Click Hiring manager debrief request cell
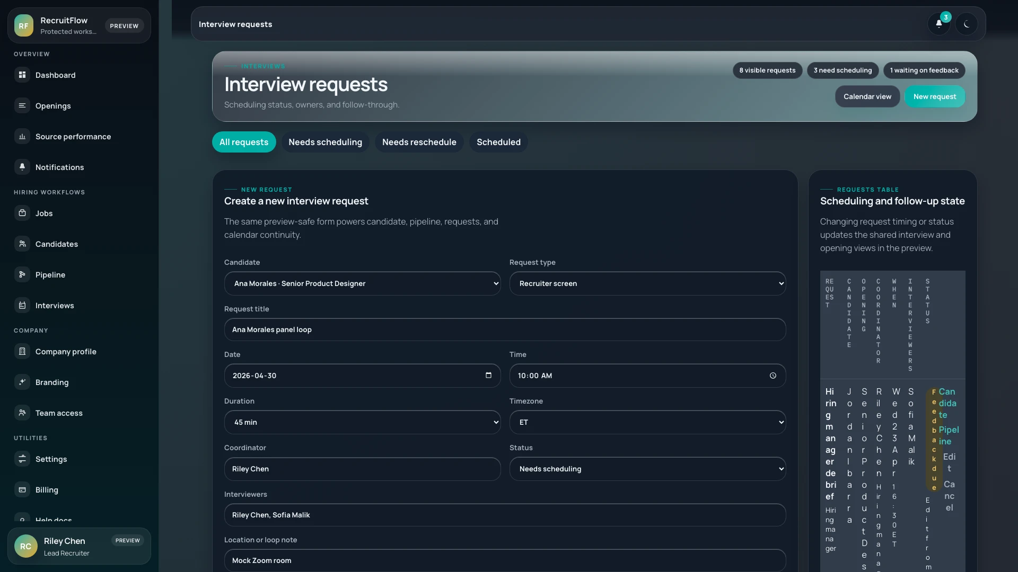This screenshot has height=572, width=1018. [x=831, y=444]
